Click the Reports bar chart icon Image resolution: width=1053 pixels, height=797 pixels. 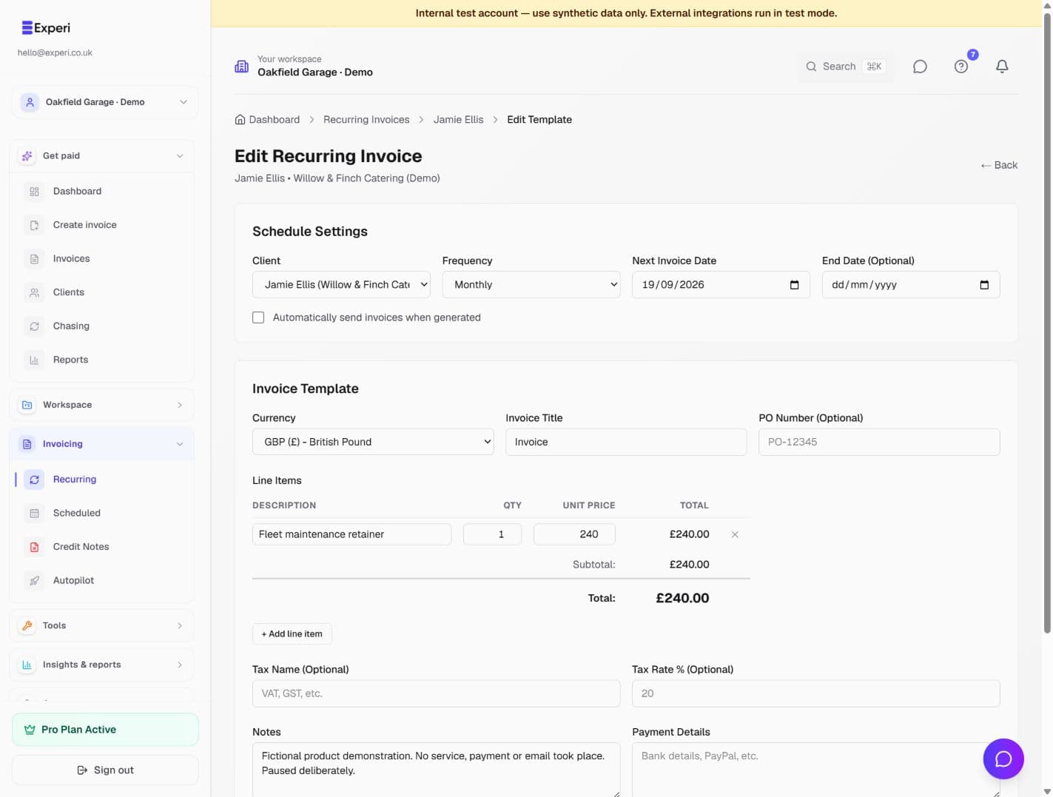coord(34,360)
